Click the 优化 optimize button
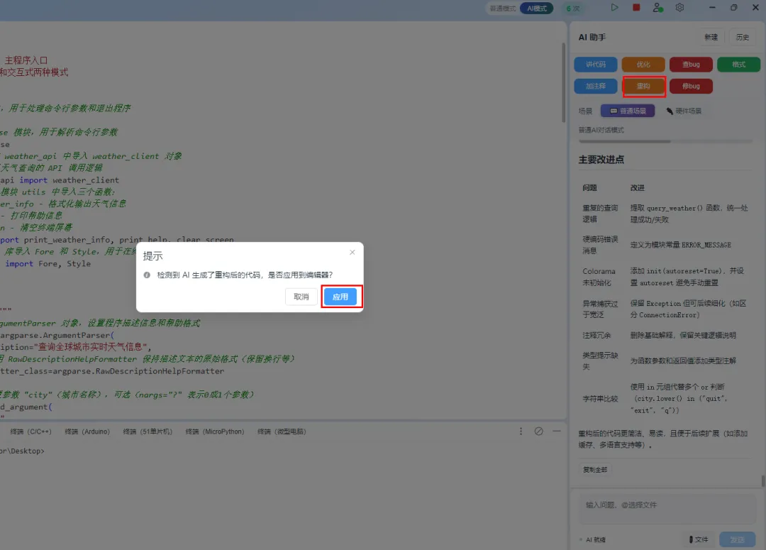This screenshot has height=550, width=766. point(643,64)
